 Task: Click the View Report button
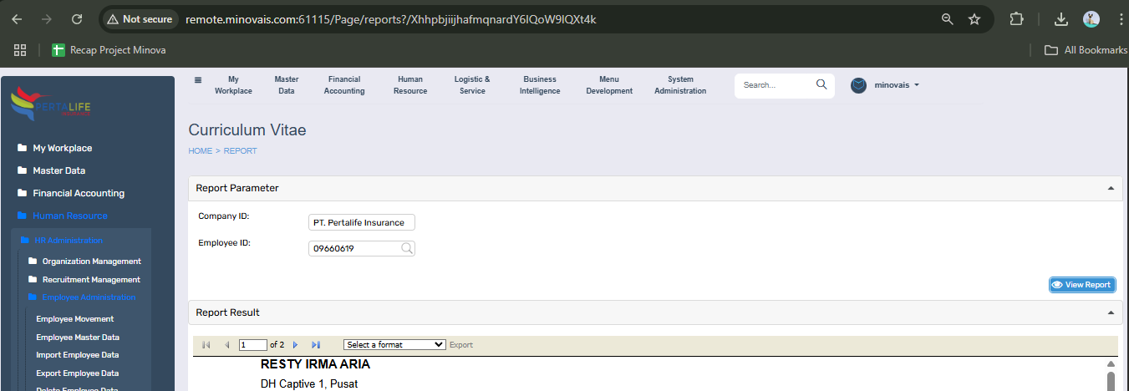pos(1082,285)
